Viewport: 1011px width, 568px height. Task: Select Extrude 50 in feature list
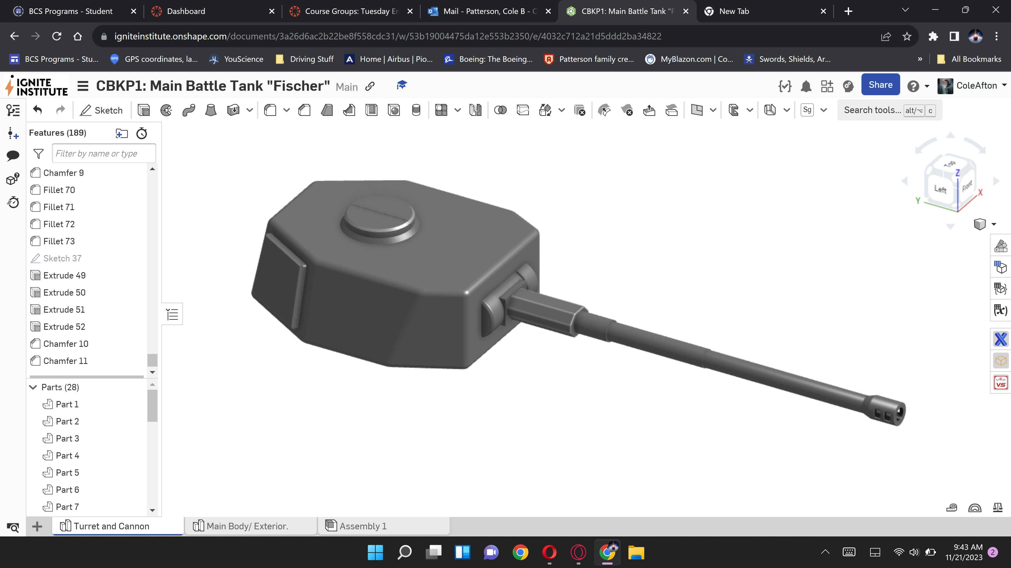pos(64,292)
